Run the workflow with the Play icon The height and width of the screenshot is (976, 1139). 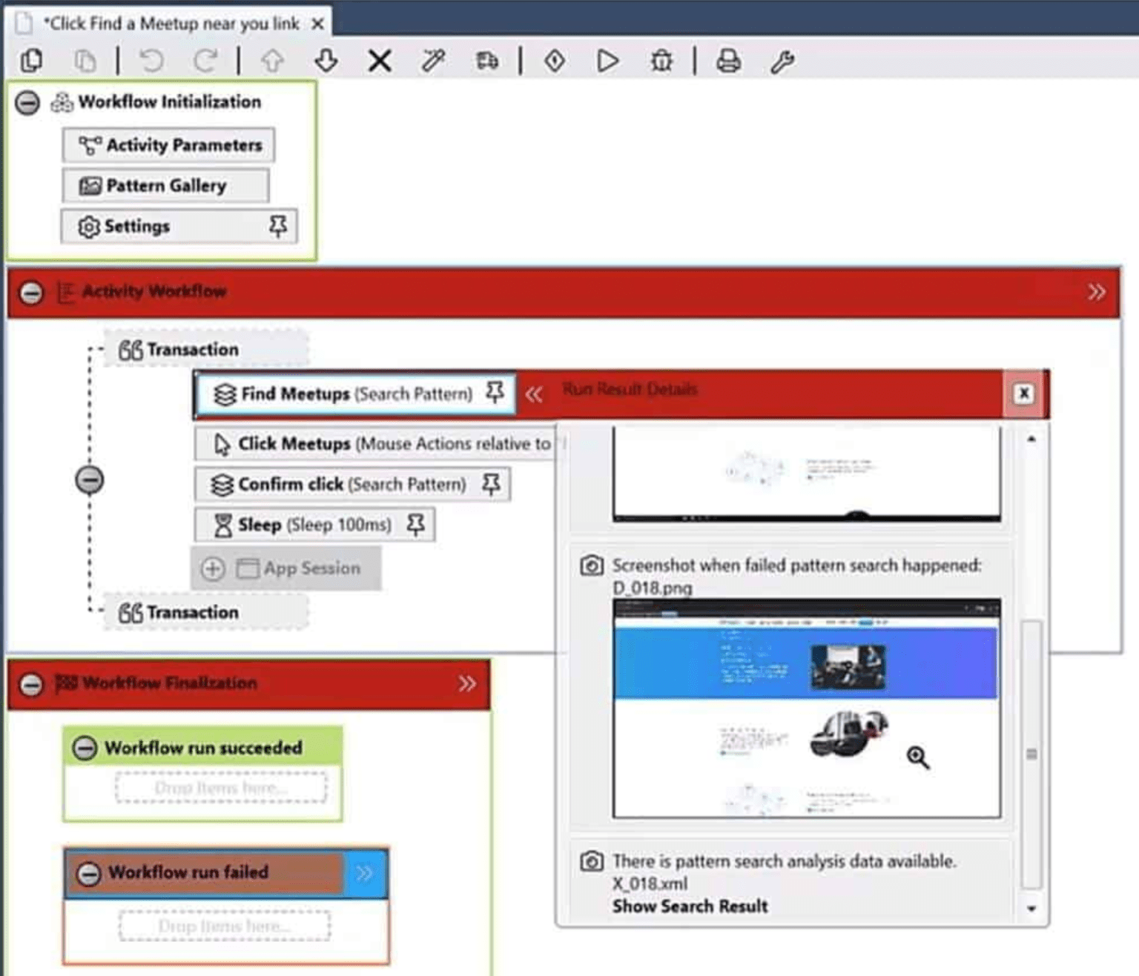click(608, 61)
